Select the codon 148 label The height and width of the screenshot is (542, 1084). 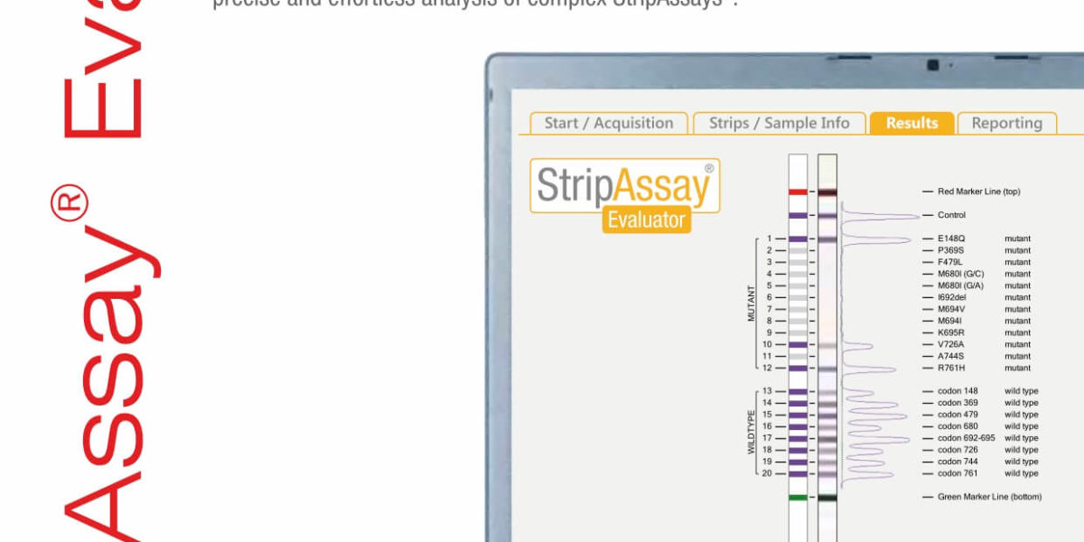pos(958,392)
